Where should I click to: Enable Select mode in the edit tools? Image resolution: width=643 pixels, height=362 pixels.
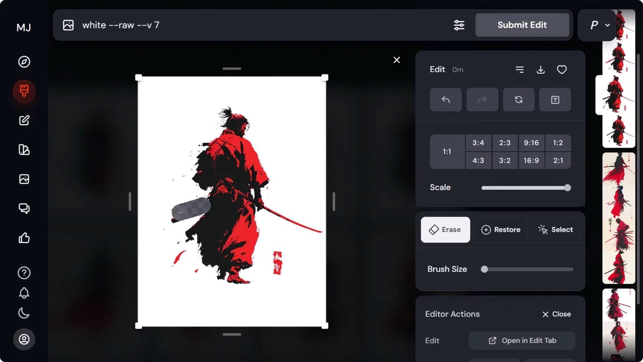pyautogui.click(x=555, y=230)
